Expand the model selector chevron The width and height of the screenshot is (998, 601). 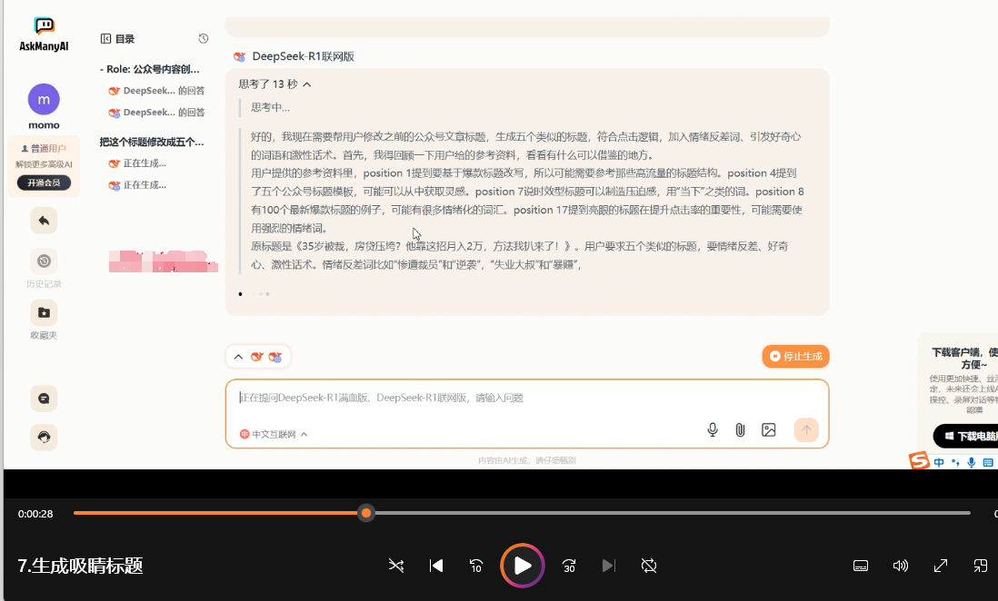(239, 357)
